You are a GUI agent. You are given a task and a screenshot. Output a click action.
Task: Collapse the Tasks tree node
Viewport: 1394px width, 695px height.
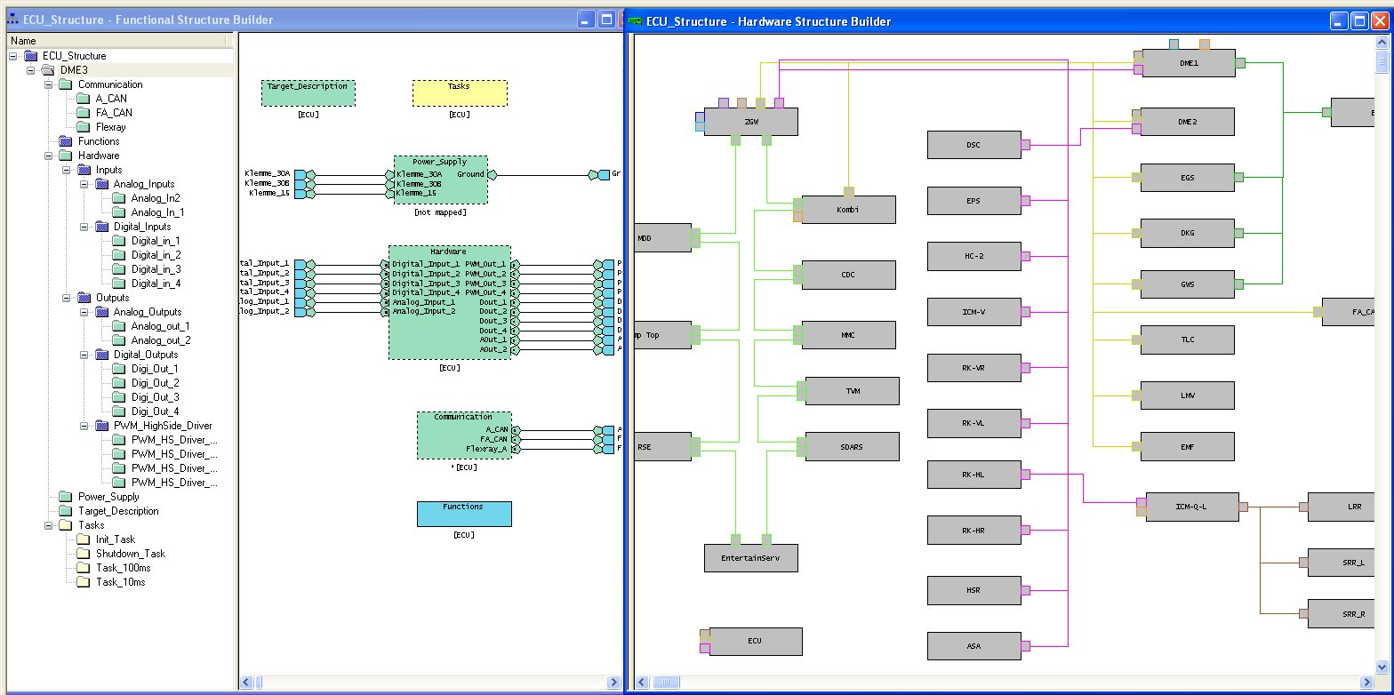point(48,525)
